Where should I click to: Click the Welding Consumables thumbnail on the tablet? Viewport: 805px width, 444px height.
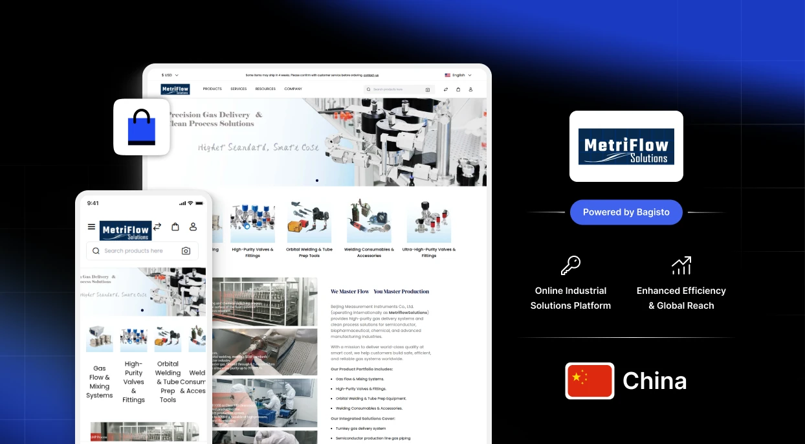click(x=369, y=221)
